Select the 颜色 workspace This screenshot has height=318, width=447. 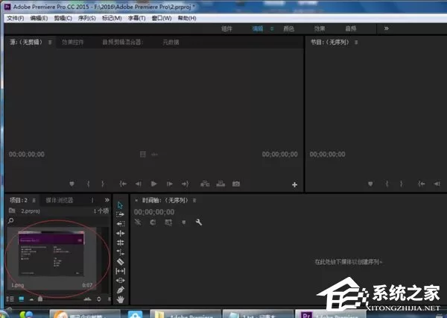pyautogui.click(x=288, y=28)
